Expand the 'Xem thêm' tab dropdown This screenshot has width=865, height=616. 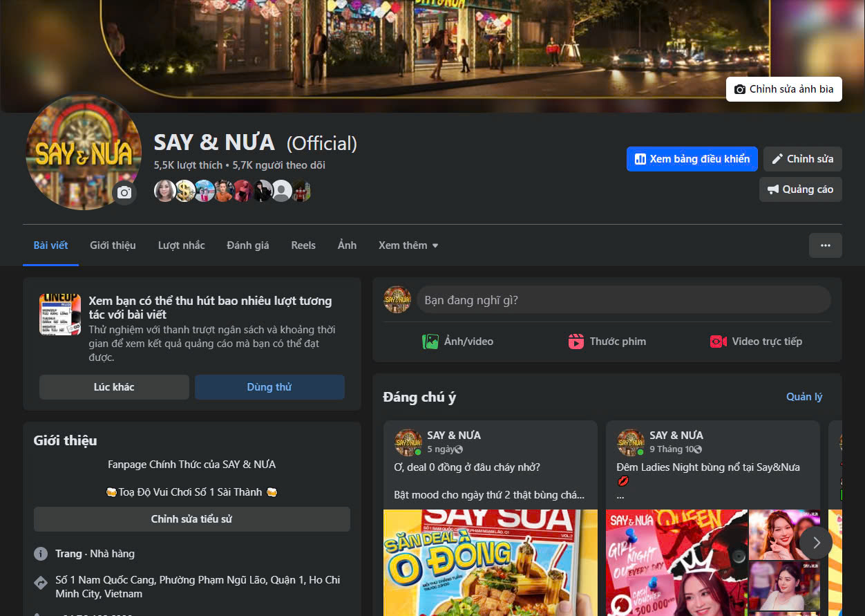tap(408, 245)
